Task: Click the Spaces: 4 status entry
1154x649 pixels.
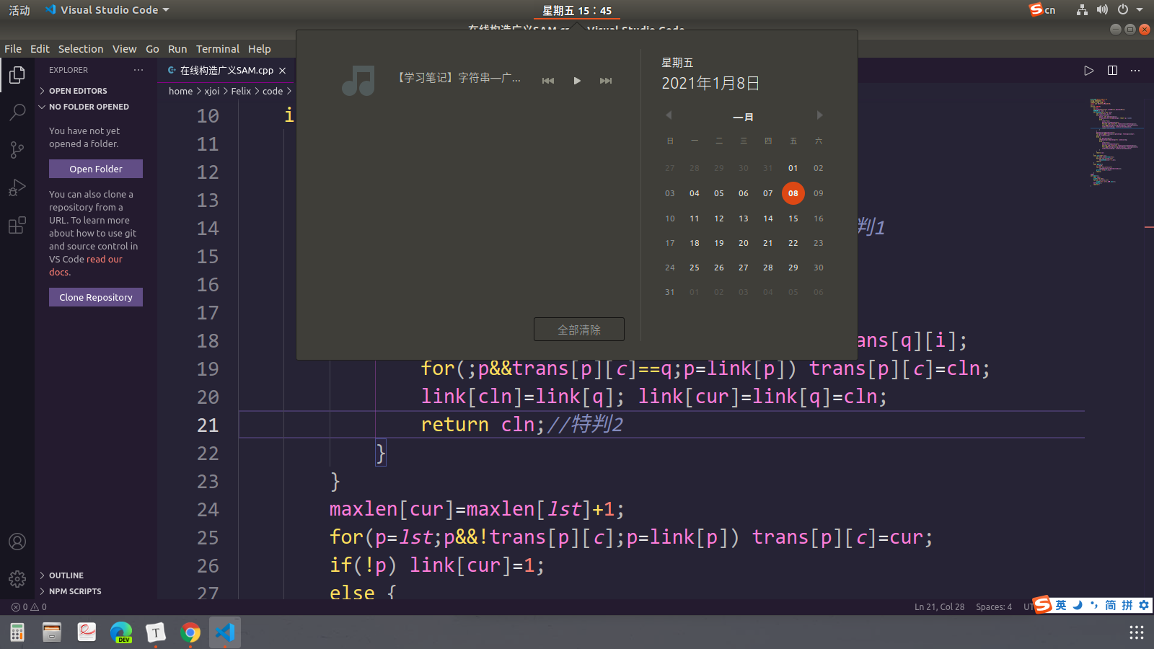Action: [x=994, y=607]
